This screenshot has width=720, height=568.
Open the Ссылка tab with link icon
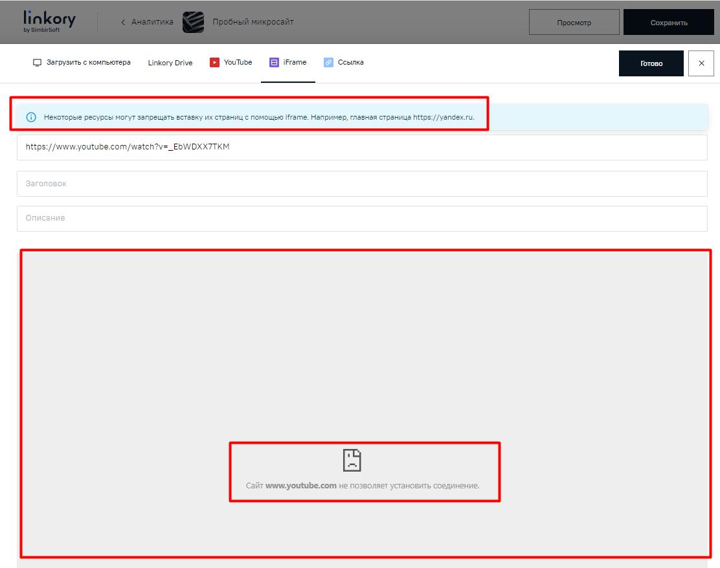click(x=344, y=63)
